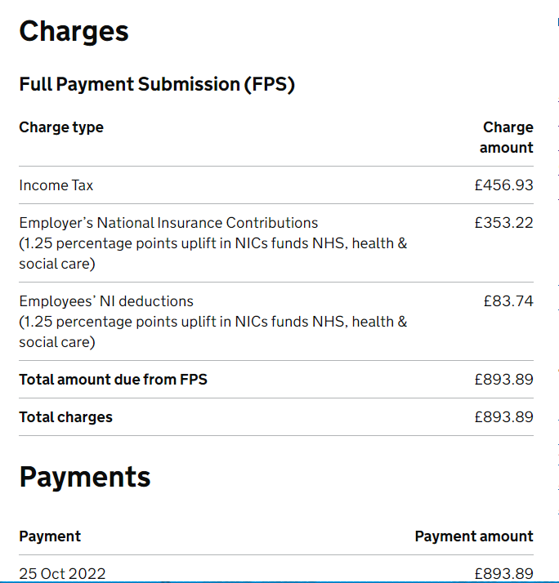Click the Payments section heading
Screen dimensions: 559x583
[85, 477]
